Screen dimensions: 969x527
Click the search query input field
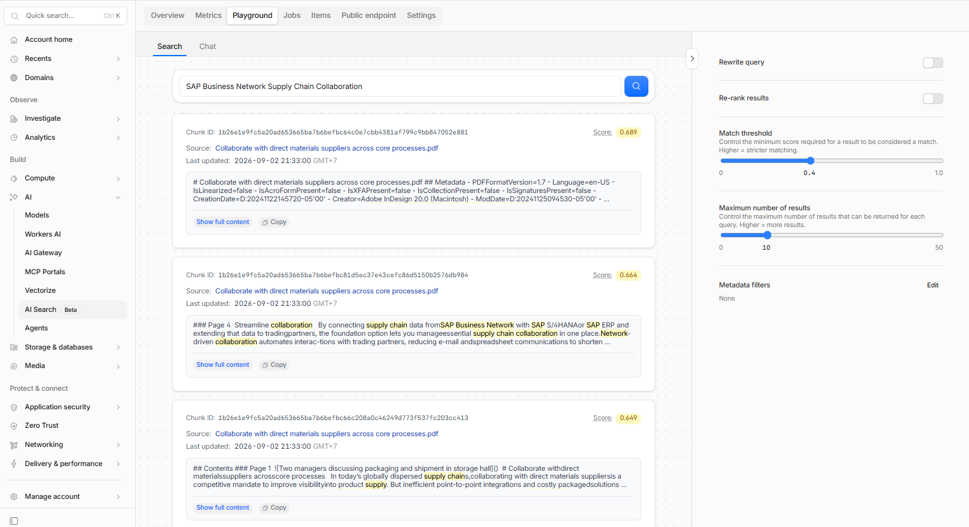(x=400, y=87)
